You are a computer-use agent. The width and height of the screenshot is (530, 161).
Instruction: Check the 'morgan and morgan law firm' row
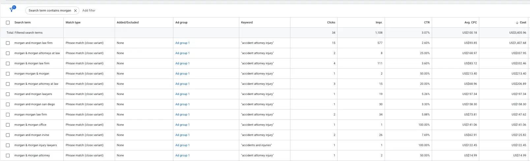pyautogui.click(x=8, y=43)
